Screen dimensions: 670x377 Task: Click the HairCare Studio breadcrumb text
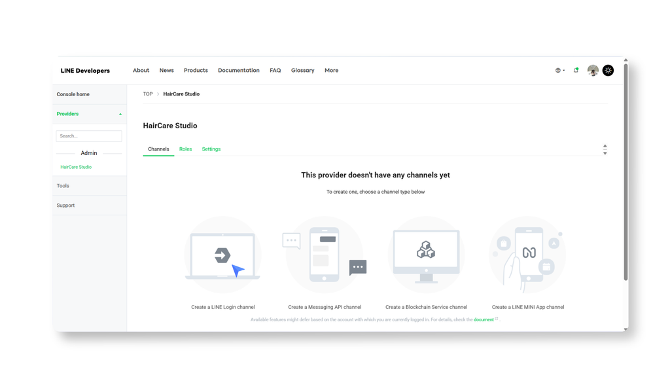(x=181, y=94)
